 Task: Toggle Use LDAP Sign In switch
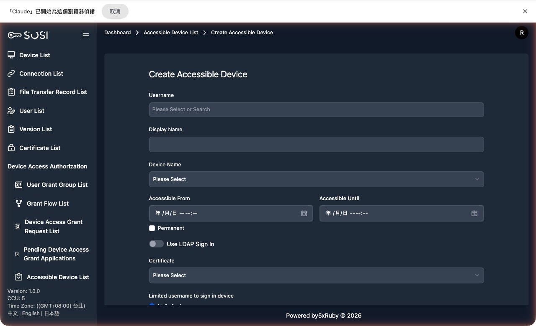tap(156, 244)
